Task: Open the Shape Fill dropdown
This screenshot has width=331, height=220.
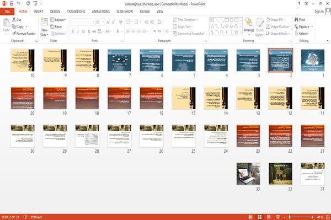Action: tap(275, 20)
